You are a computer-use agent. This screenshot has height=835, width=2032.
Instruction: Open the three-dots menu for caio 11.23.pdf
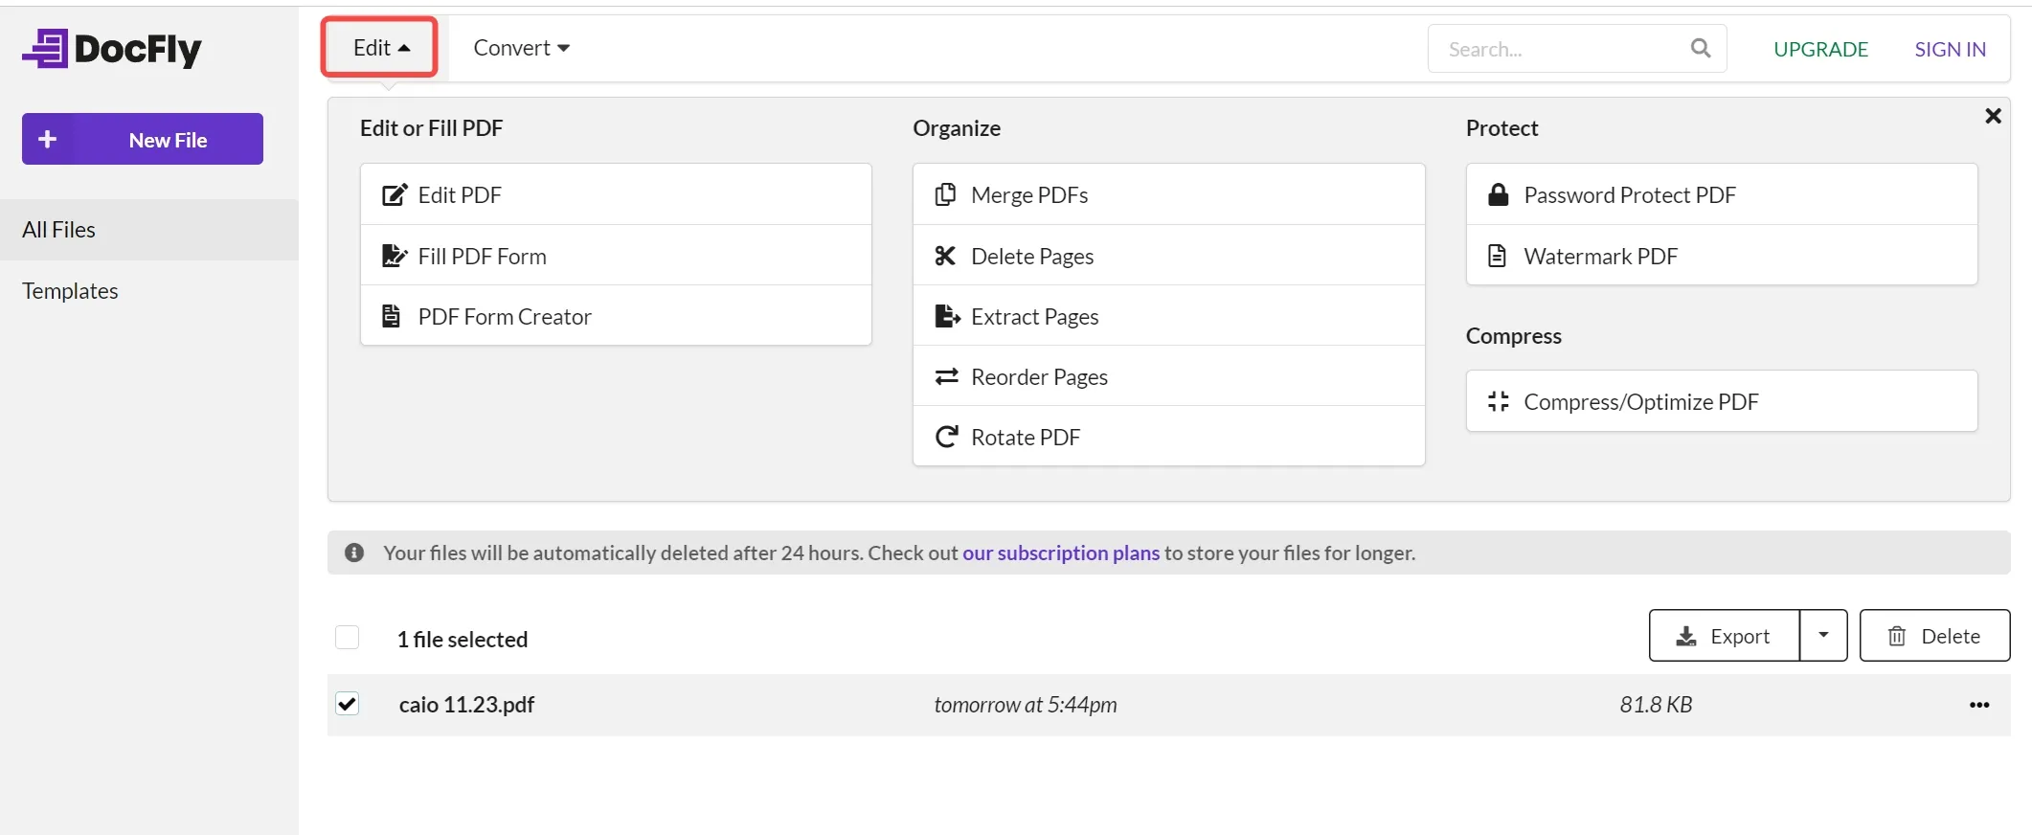point(1978,705)
